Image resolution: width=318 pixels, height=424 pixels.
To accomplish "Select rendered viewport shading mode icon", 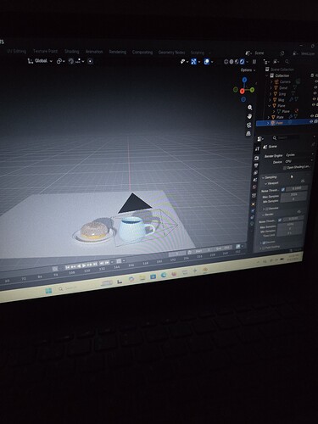I will [243, 62].
